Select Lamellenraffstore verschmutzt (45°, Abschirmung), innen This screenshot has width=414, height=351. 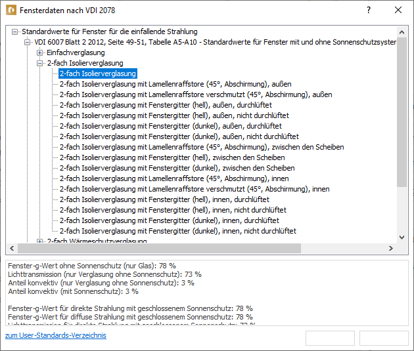(x=195, y=189)
